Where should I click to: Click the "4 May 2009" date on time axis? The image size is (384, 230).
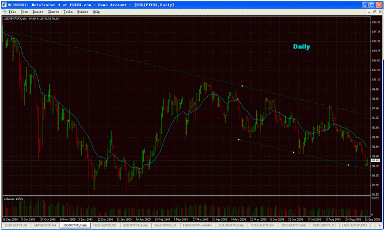(x=238, y=220)
